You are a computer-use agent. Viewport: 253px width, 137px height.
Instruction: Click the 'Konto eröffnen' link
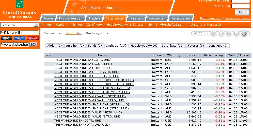[211, 18]
